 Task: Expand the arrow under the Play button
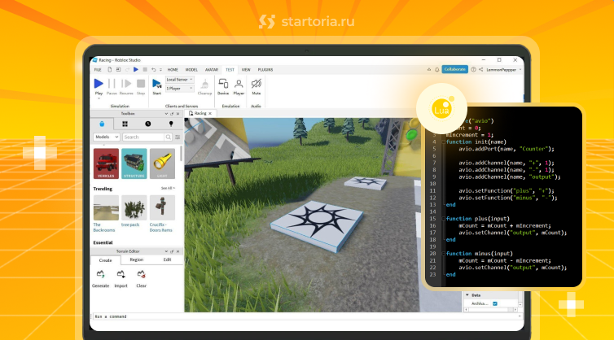pyautogui.click(x=99, y=98)
